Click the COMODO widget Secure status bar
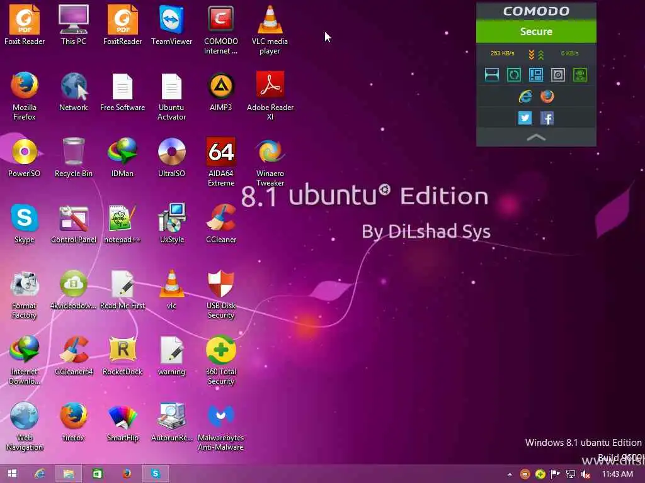 pyautogui.click(x=536, y=31)
